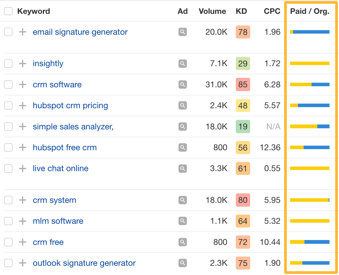The width and height of the screenshot is (339, 275).
Task: Expand details for simple sales analyzer keyword
Action: (22, 126)
